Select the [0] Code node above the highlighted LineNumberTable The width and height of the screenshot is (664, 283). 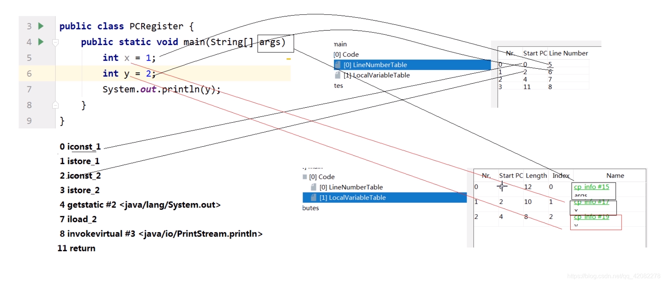[346, 54]
